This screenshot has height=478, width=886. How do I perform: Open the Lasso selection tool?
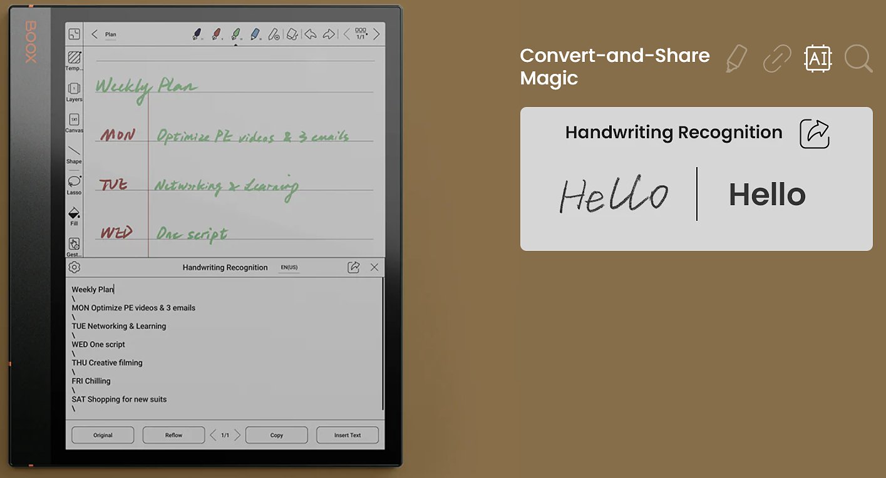click(74, 183)
